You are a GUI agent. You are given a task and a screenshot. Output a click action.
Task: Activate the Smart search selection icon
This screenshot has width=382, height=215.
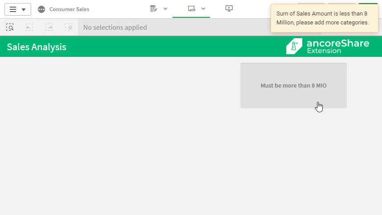click(x=10, y=27)
